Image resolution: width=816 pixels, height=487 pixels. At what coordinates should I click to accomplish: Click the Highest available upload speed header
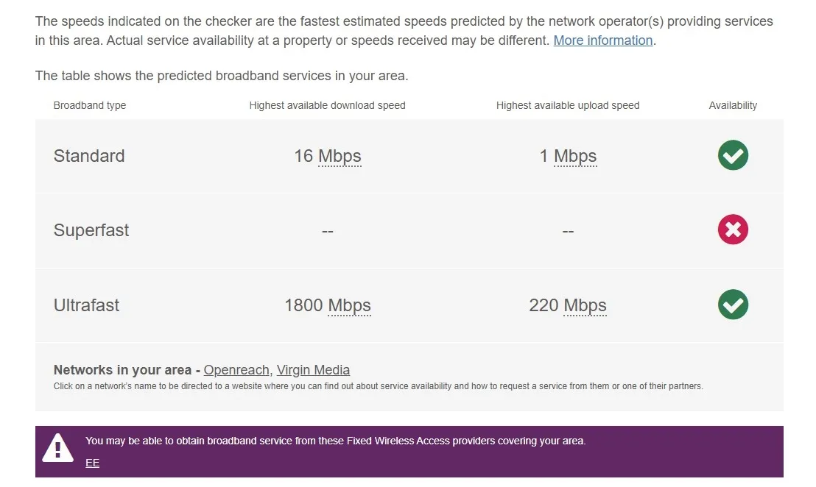(568, 105)
